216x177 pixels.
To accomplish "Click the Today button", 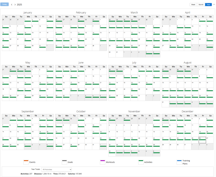I will tap(5, 5).
